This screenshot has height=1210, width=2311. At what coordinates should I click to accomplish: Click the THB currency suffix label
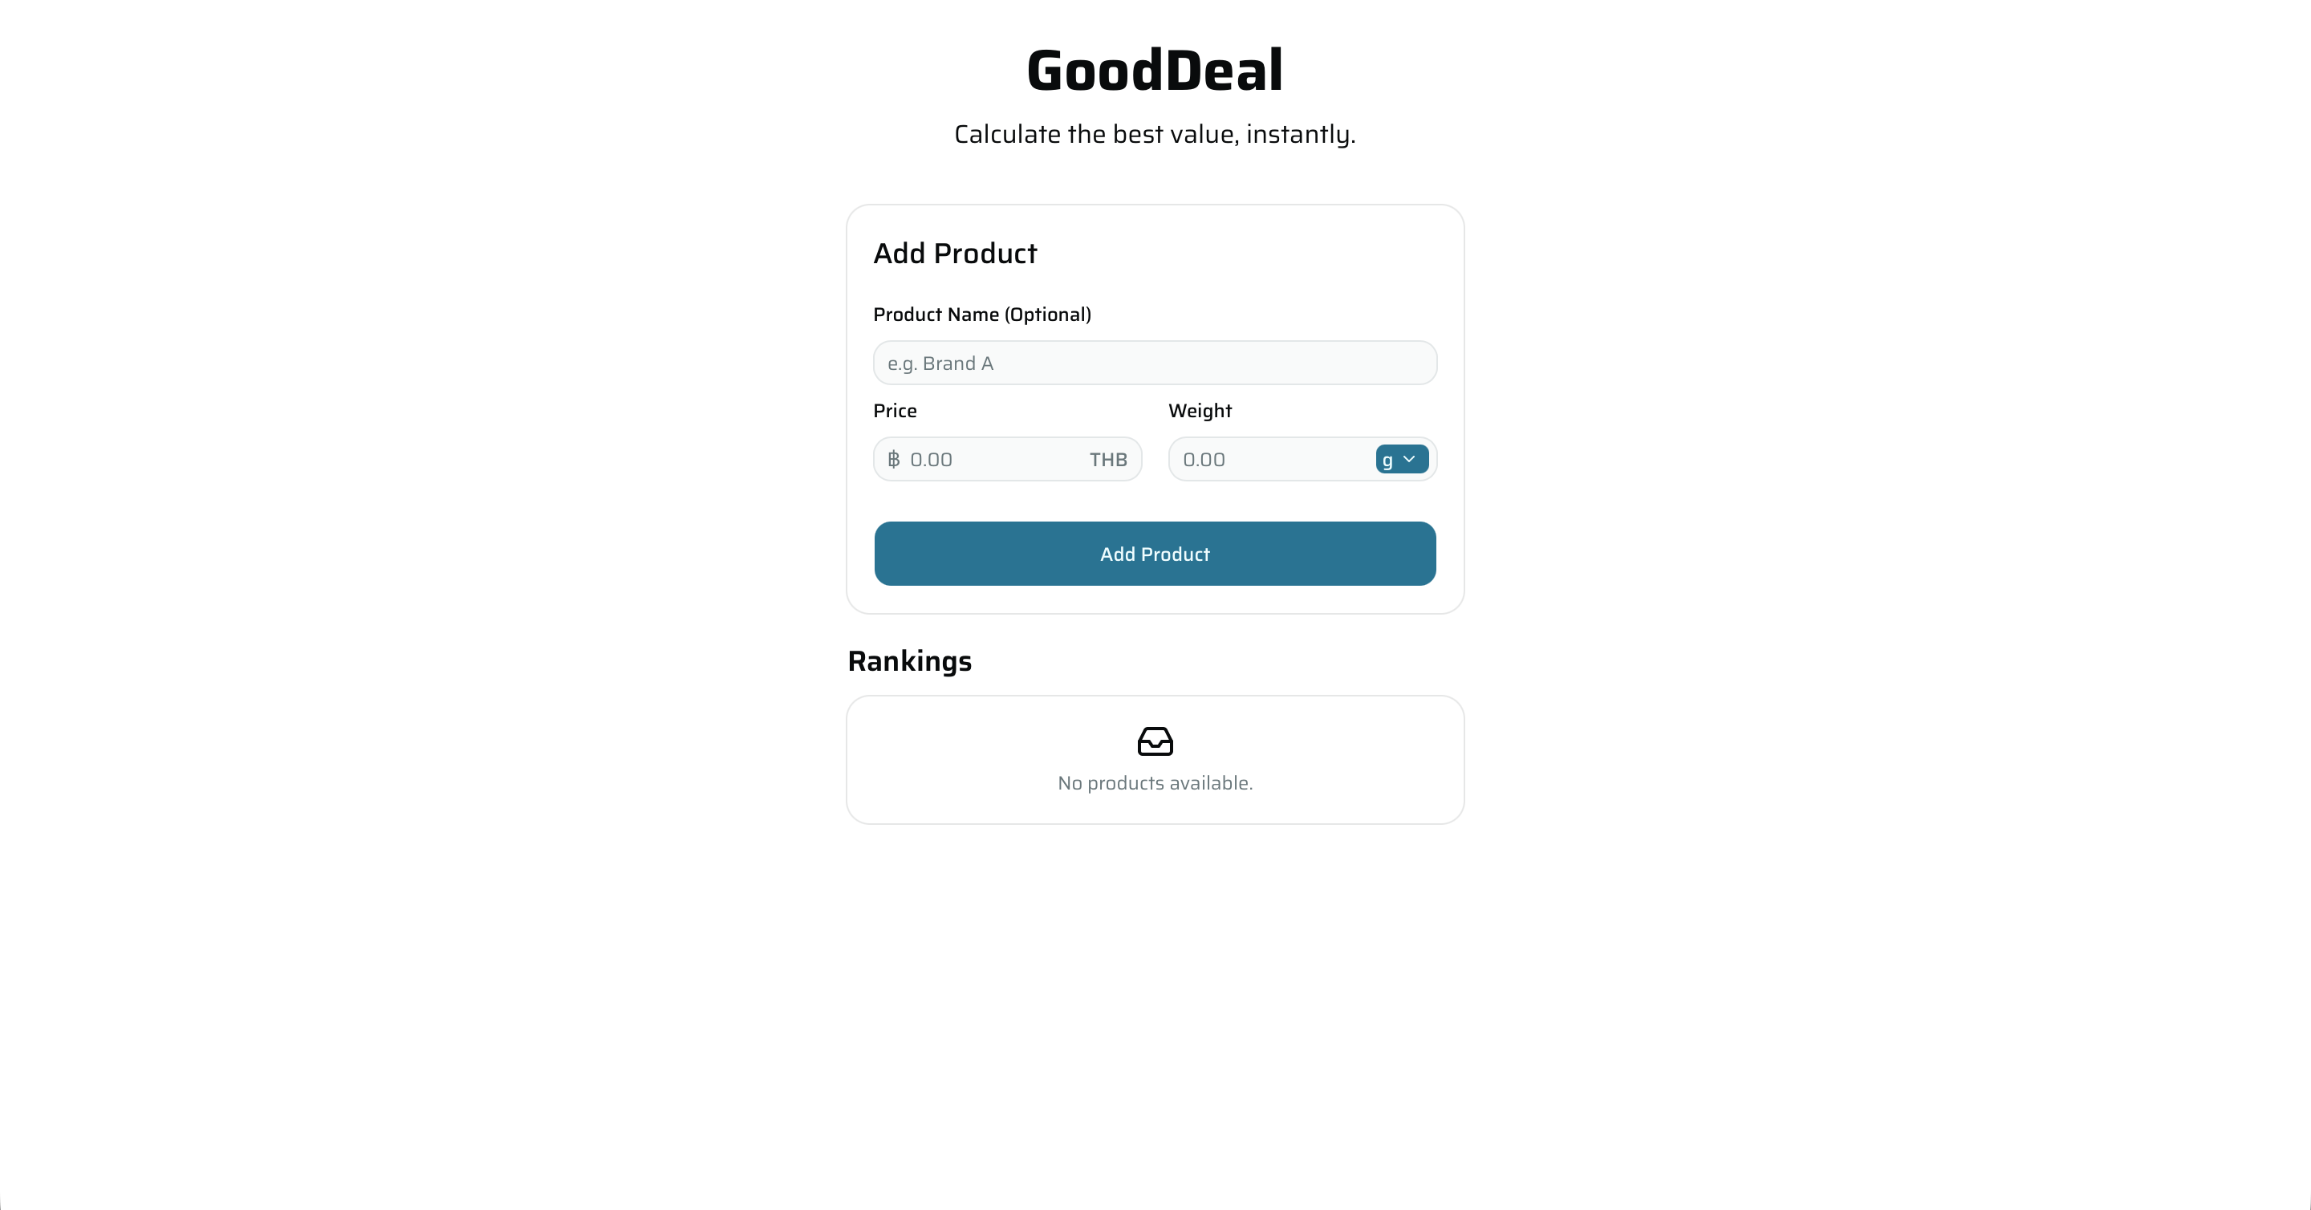coord(1108,459)
